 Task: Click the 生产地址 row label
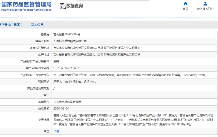44,55
